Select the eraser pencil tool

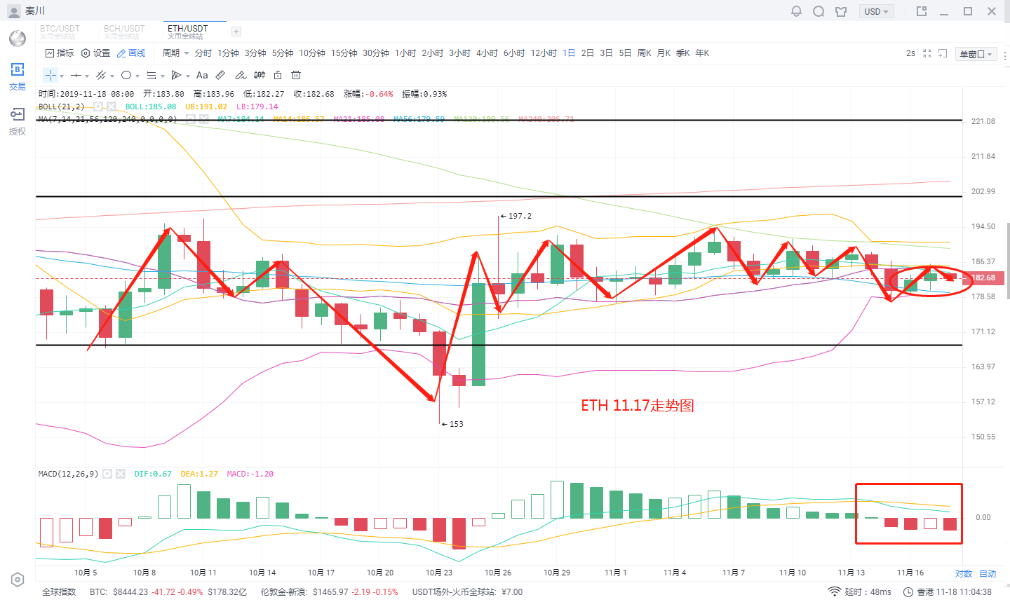click(240, 75)
